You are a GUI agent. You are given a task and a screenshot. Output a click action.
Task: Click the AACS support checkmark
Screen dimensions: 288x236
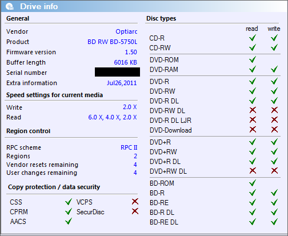pyautogui.click(x=69, y=221)
